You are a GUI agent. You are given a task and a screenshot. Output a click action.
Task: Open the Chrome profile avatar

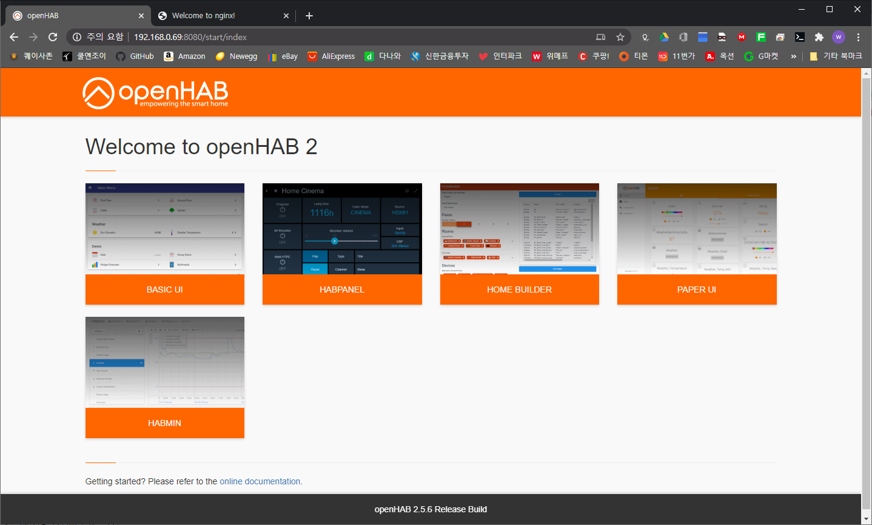coord(839,37)
